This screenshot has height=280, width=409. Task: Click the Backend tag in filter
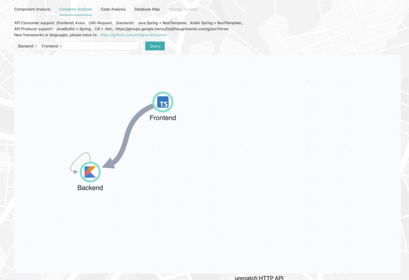click(x=26, y=46)
